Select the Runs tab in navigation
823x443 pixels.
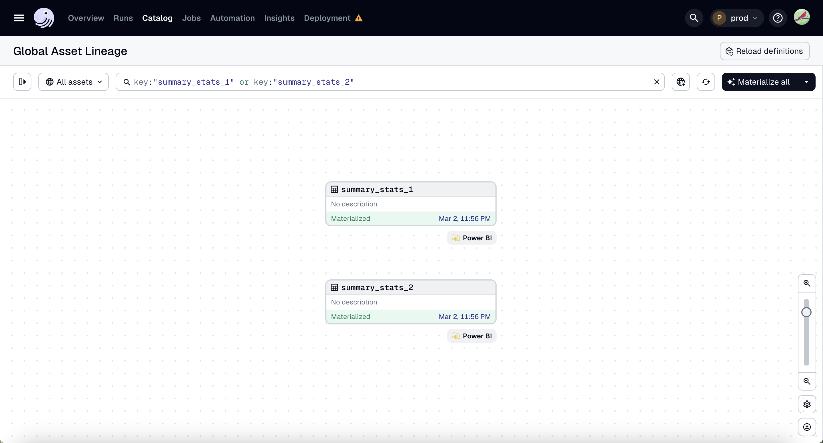click(x=123, y=18)
